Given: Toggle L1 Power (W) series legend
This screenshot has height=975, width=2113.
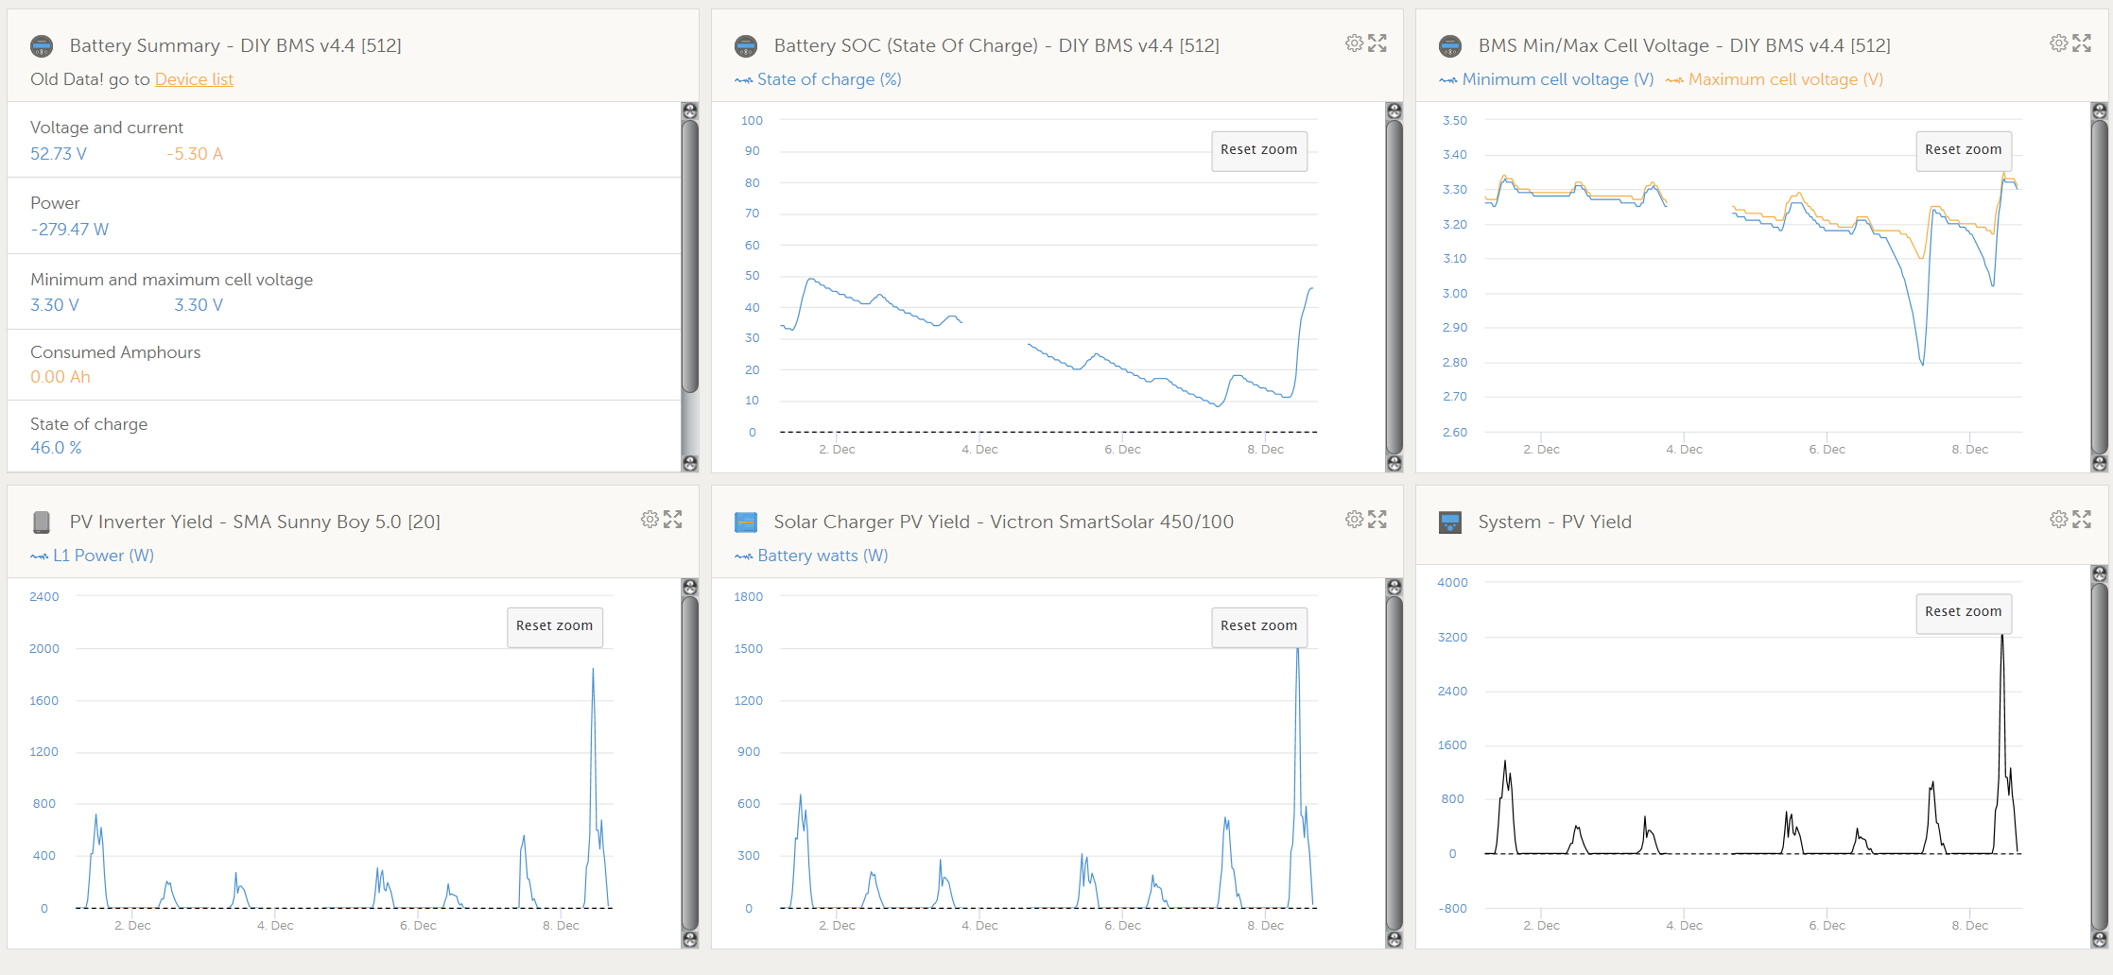Looking at the screenshot, I should click(92, 556).
